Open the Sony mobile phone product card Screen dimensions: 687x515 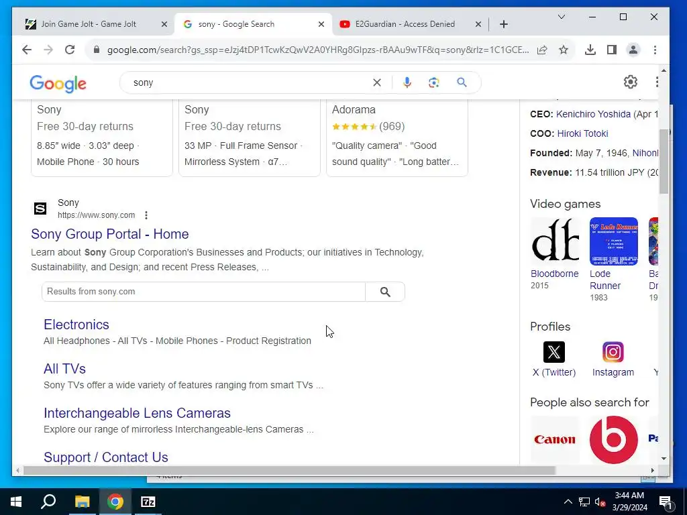102,138
